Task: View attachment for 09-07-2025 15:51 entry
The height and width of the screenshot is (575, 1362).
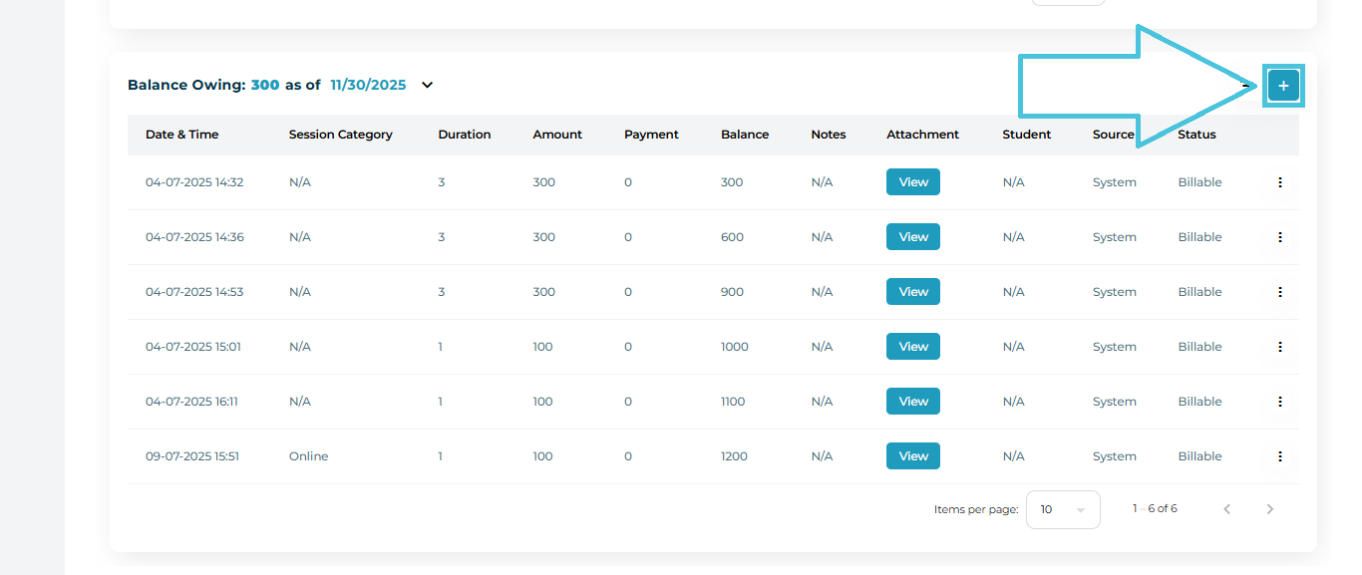Action: (912, 456)
